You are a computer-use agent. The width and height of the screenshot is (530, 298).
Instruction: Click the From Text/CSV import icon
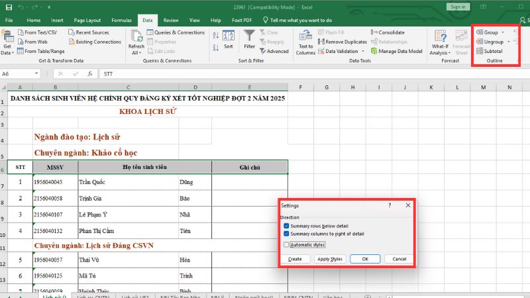pyautogui.click(x=20, y=32)
